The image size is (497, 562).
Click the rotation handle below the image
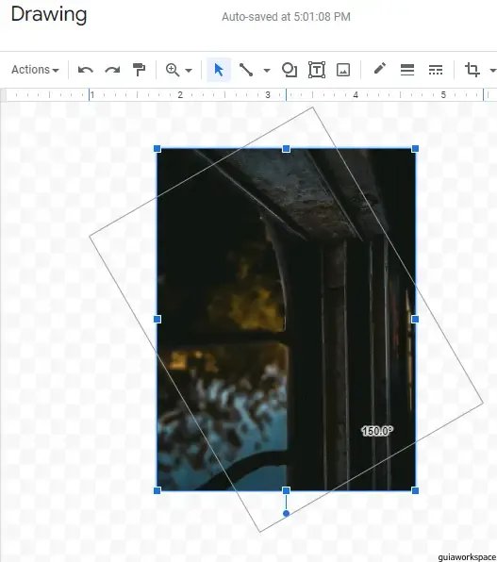click(x=286, y=514)
